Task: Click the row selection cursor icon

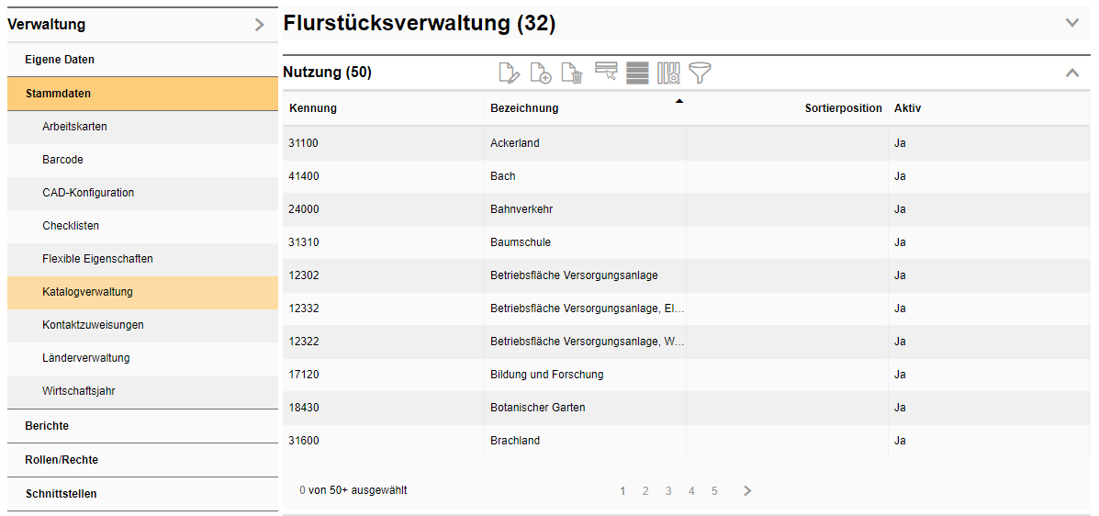Action: pos(606,73)
